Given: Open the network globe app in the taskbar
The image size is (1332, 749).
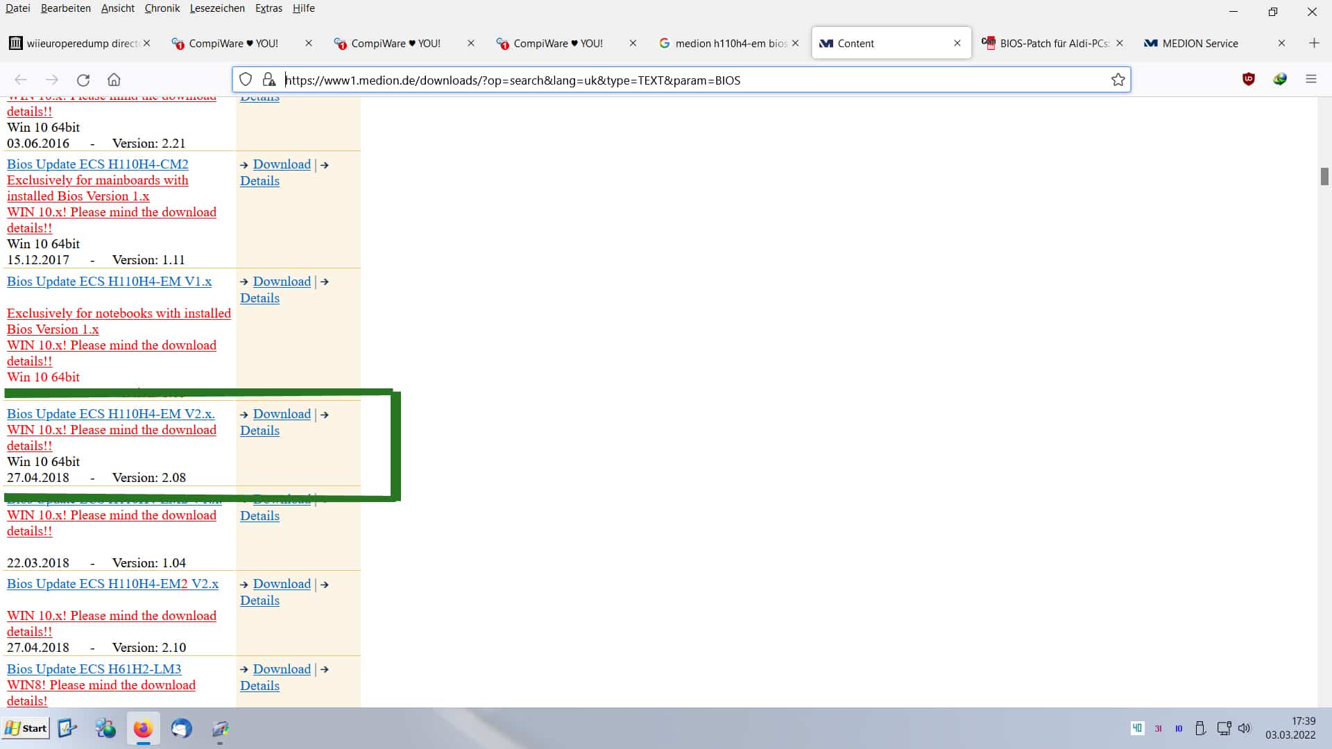Looking at the screenshot, I should click(x=105, y=728).
